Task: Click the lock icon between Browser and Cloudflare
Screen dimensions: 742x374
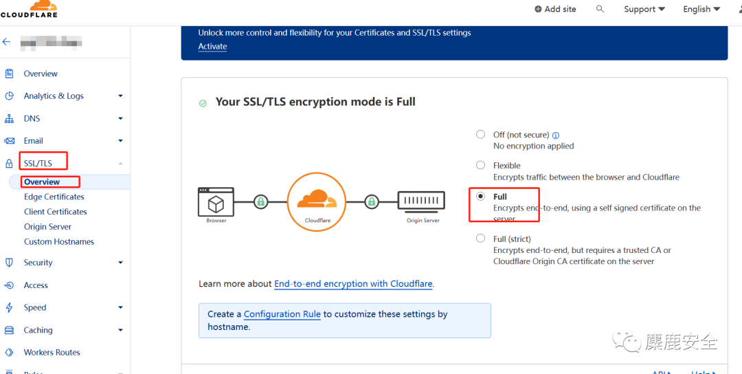Action: point(260,201)
